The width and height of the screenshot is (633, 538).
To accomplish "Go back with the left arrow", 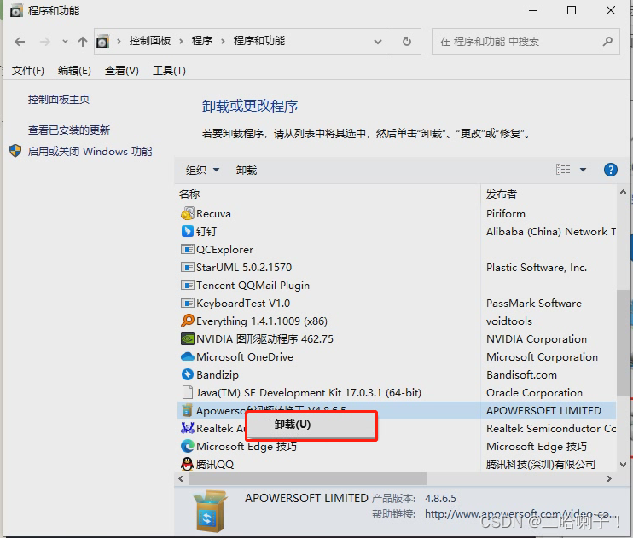I will [20, 41].
